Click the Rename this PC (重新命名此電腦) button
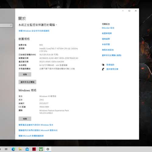The height and width of the screenshot is (152, 152). pos(27,82)
